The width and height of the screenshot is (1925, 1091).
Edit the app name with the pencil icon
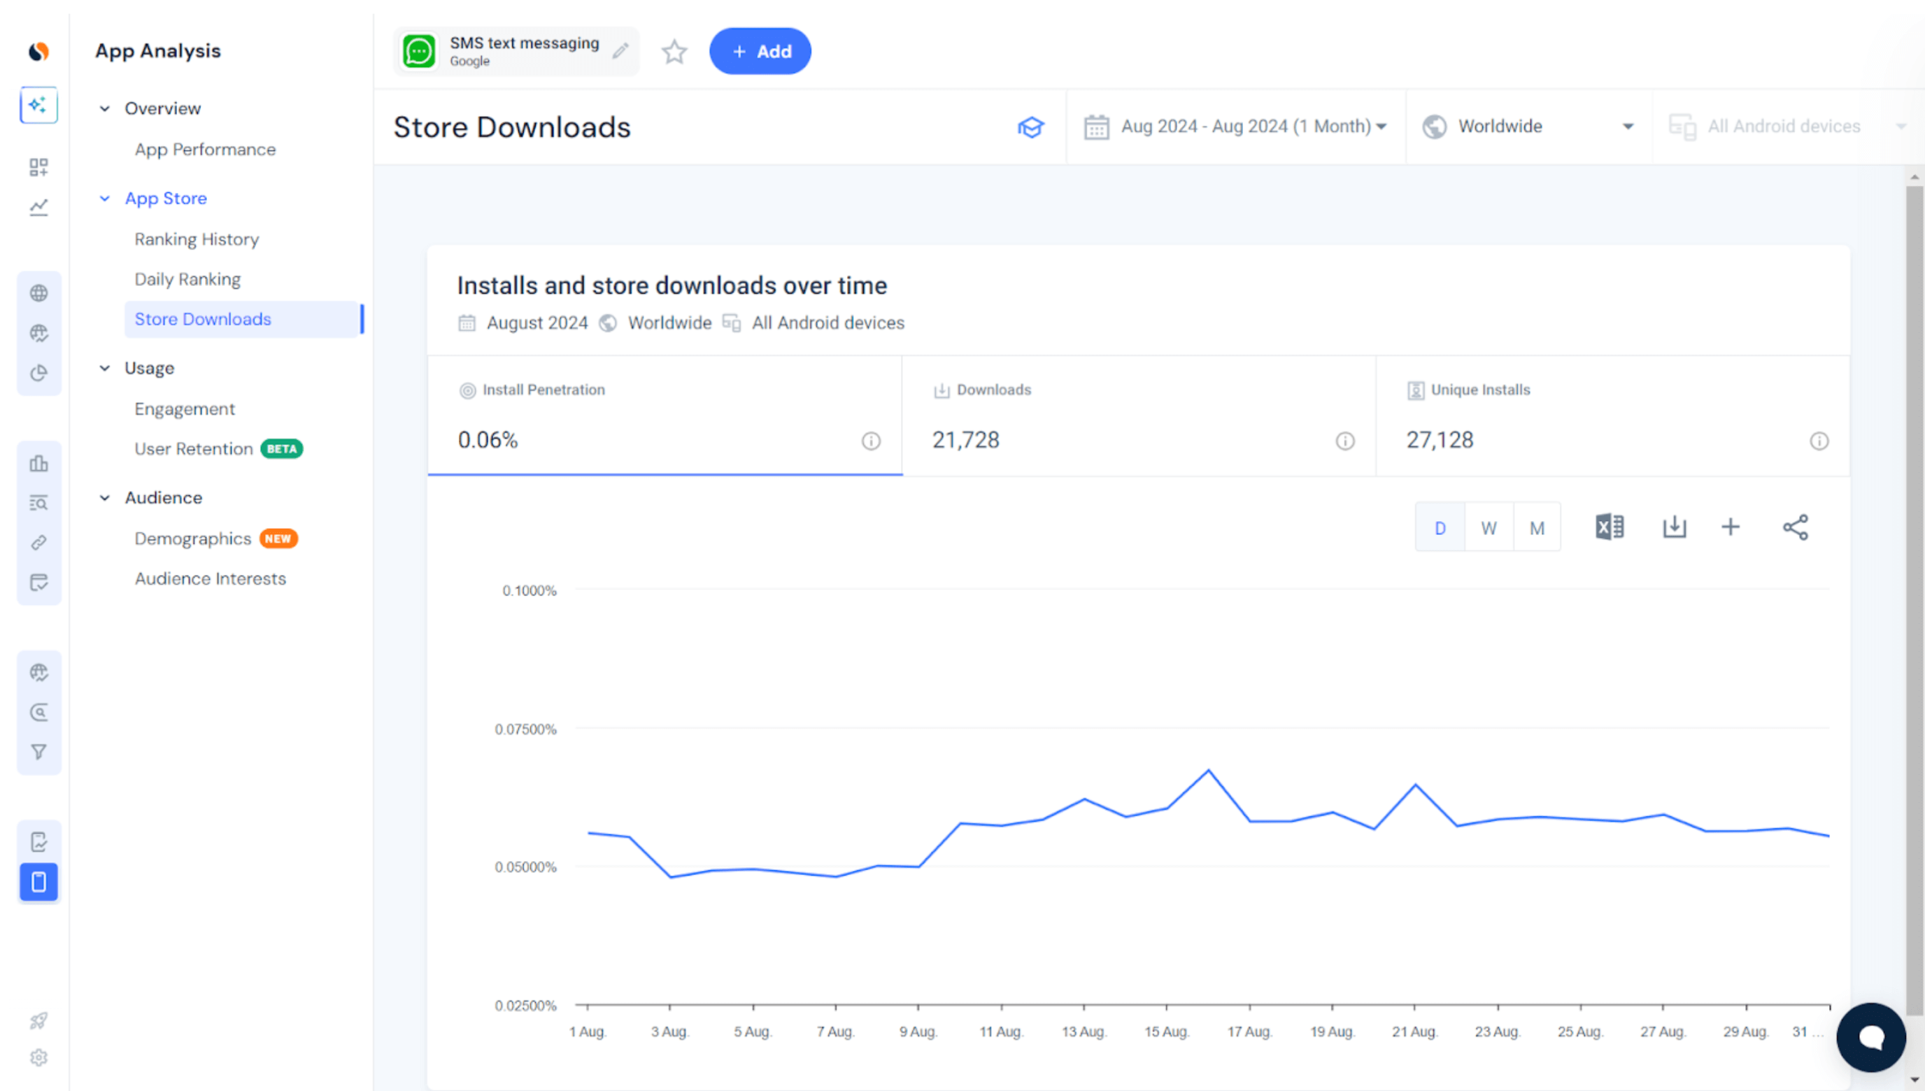point(620,51)
